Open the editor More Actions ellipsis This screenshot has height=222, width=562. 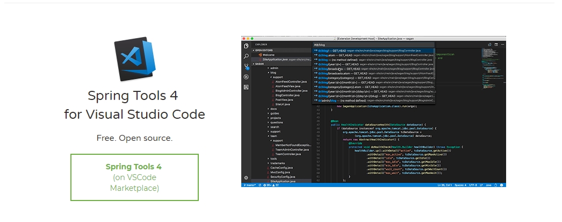tap(502, 45)
